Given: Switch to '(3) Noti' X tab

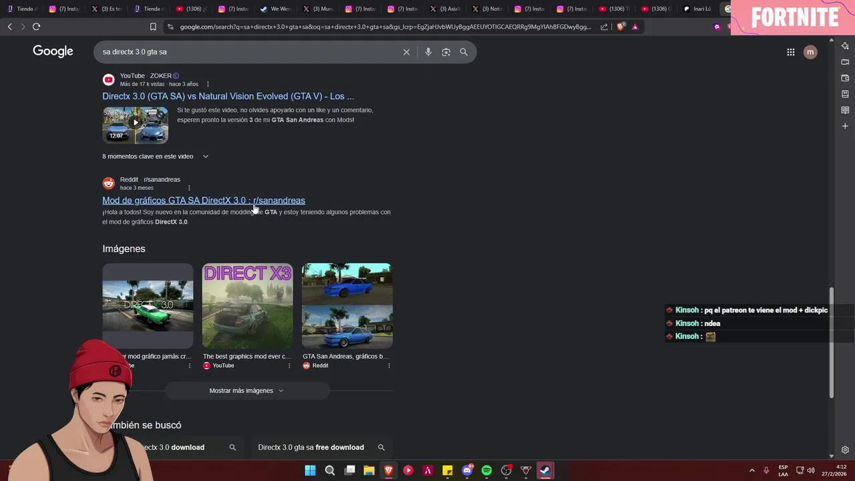Looking at the screenshot, I should tap(488, 9).
